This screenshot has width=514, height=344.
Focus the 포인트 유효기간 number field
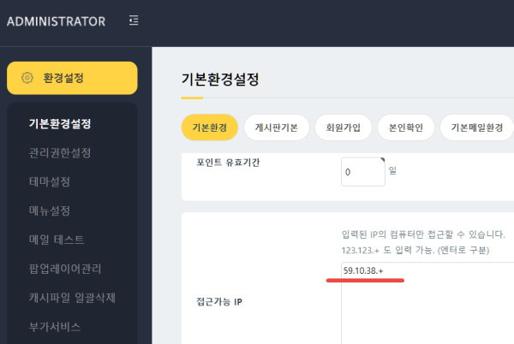(x=362, y=172)
